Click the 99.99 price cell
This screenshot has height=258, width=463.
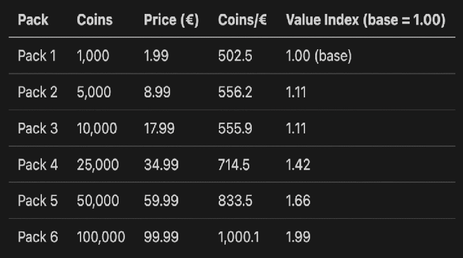(x=161, y=238)
